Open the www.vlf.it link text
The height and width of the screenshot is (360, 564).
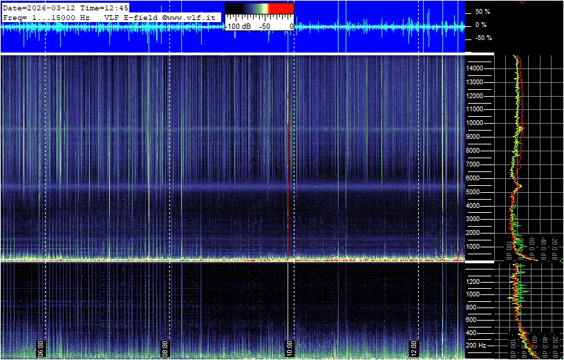(x=191, y=17)
